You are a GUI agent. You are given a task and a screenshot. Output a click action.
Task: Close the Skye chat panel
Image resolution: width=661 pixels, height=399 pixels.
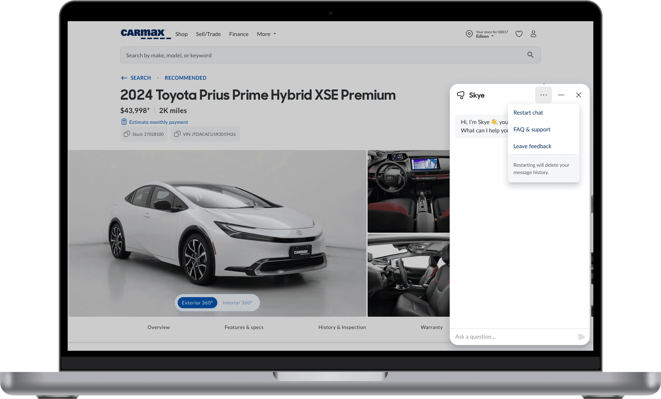pos(578,95)
